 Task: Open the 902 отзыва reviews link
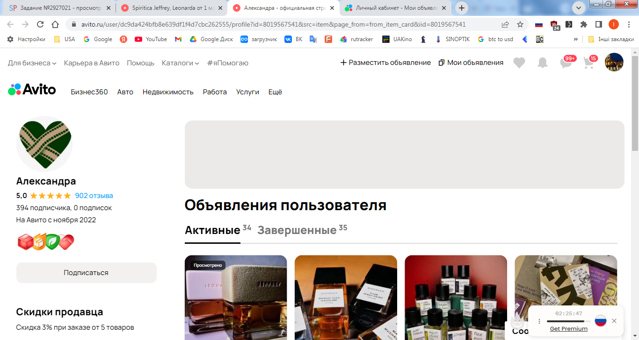tap(94, 196)
